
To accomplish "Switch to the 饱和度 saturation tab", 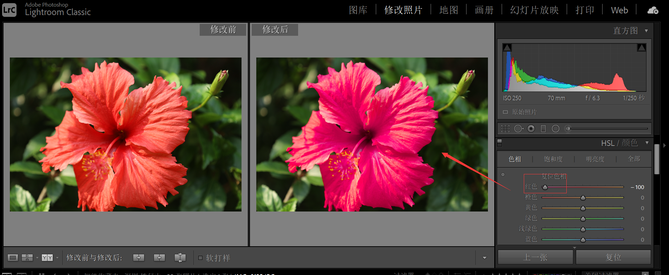I will [x=553, y=159].
